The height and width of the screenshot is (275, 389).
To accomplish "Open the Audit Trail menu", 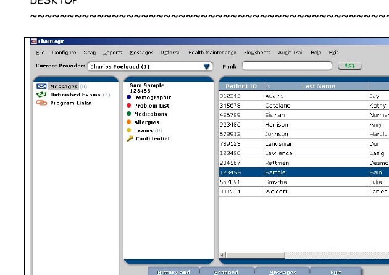I will (291, 53).
